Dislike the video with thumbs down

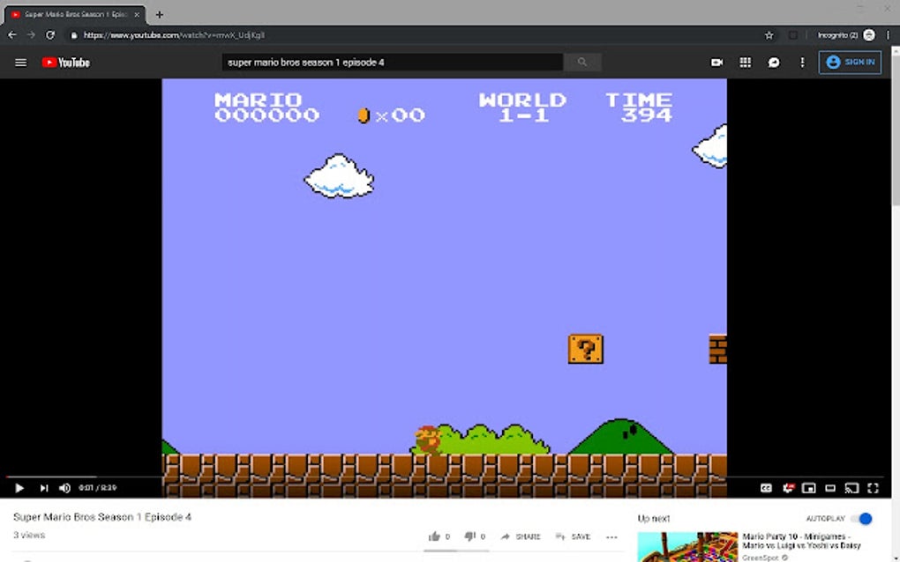point(475,536)
